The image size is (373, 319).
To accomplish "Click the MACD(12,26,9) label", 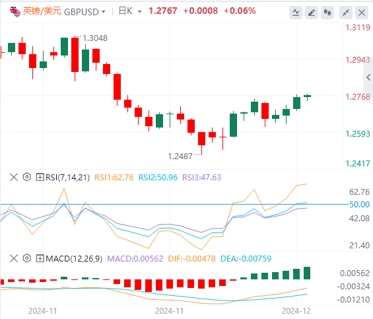I will [x=74, y=258].
